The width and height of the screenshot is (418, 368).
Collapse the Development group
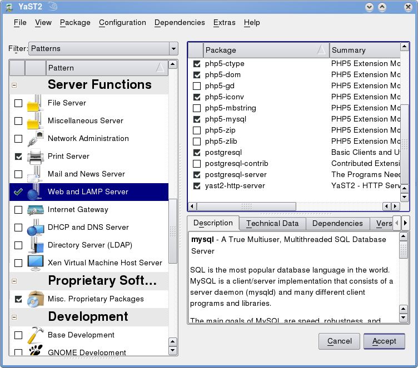(14, 317)
